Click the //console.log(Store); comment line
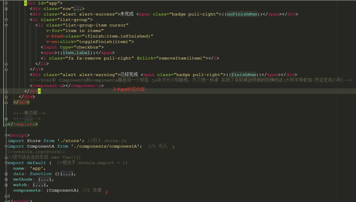 [37, 152]
